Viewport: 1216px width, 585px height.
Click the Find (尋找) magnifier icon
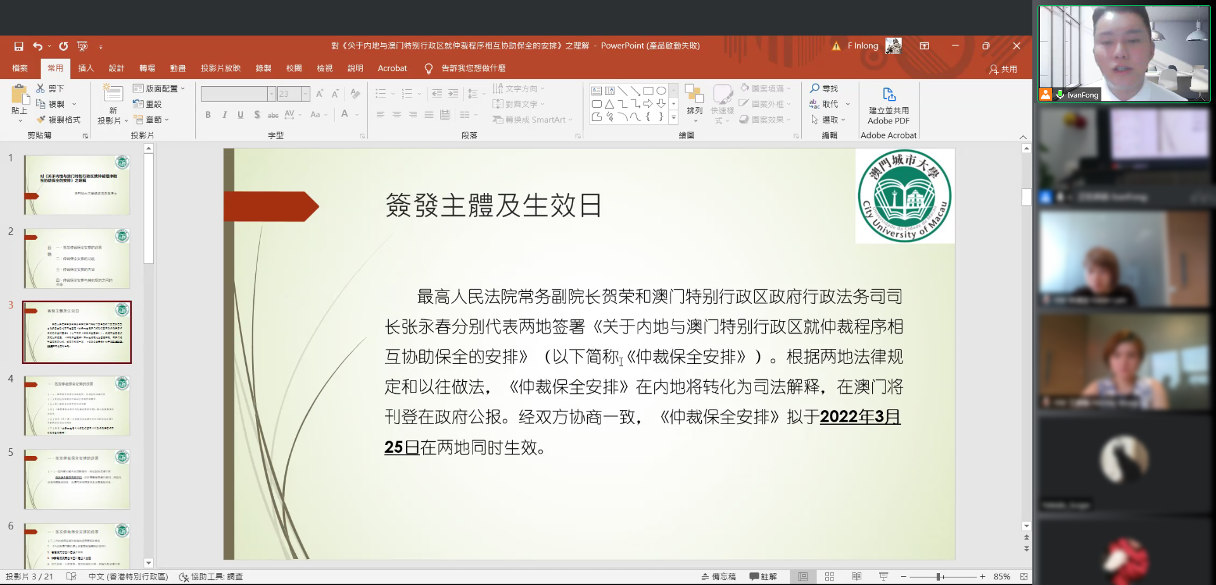(x=814, y=88)
